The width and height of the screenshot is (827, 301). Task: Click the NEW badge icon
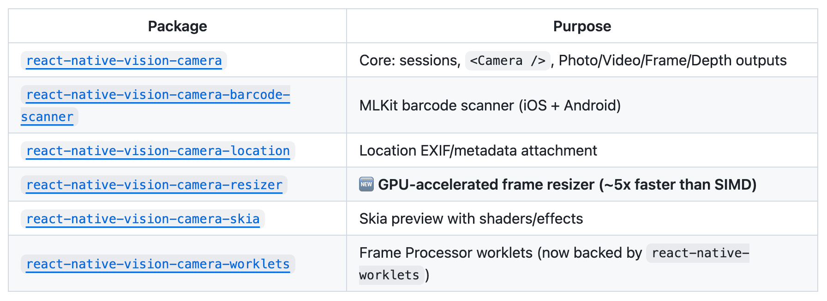(x=366, y=185)
